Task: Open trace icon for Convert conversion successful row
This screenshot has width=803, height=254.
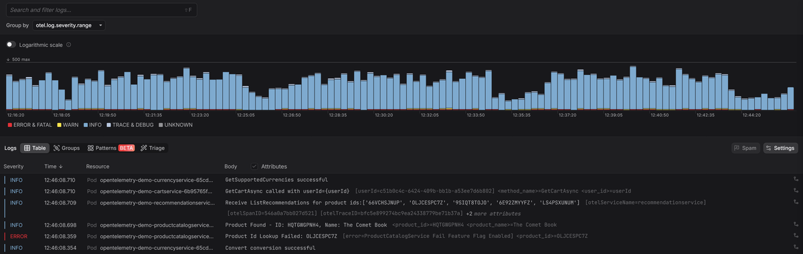Action: click(796, 247)
